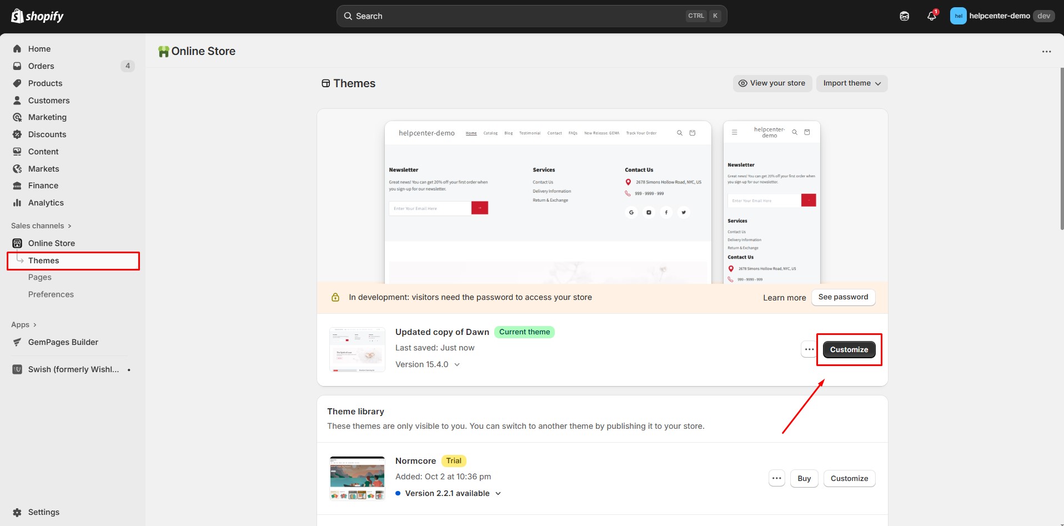Click the Marketing target icon
The height and width of the screenshot is (526, 1064).
coord(17,117)
